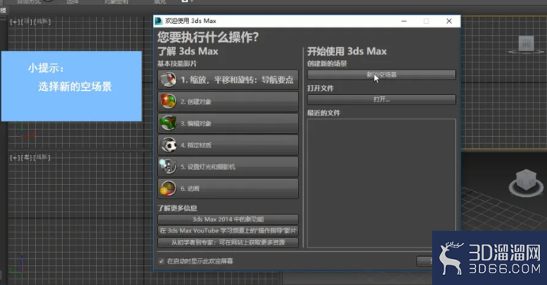Open the '4. 指定材质' tutorial video
The height and width of the screenshot is (285, 547).
coord(228,145)
